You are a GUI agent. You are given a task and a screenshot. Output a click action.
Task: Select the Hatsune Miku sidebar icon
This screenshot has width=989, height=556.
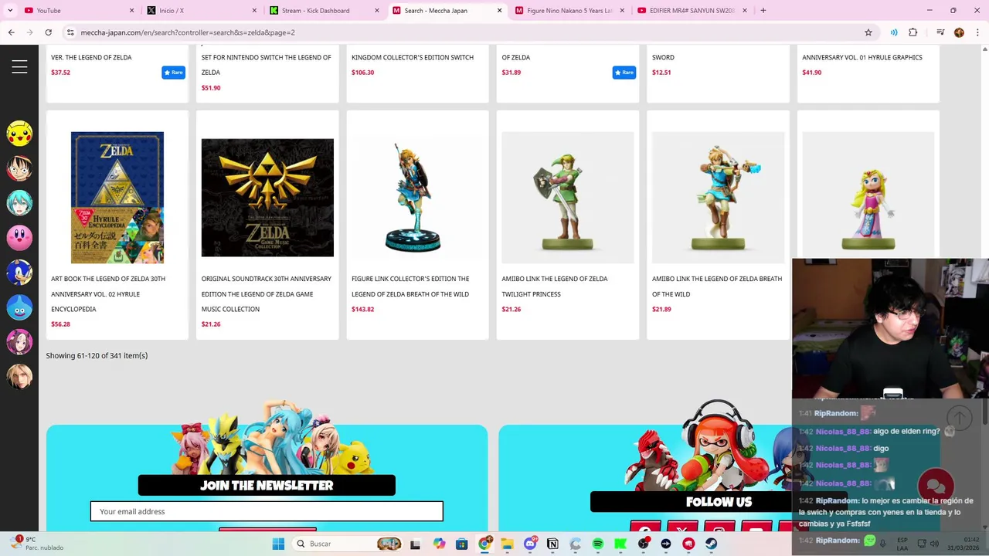click(x=19, y=203)
